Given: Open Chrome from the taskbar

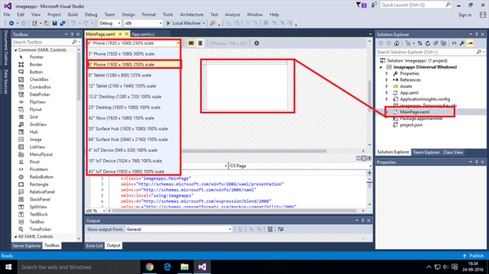Looking at the screenshot, I should (150, 266).
